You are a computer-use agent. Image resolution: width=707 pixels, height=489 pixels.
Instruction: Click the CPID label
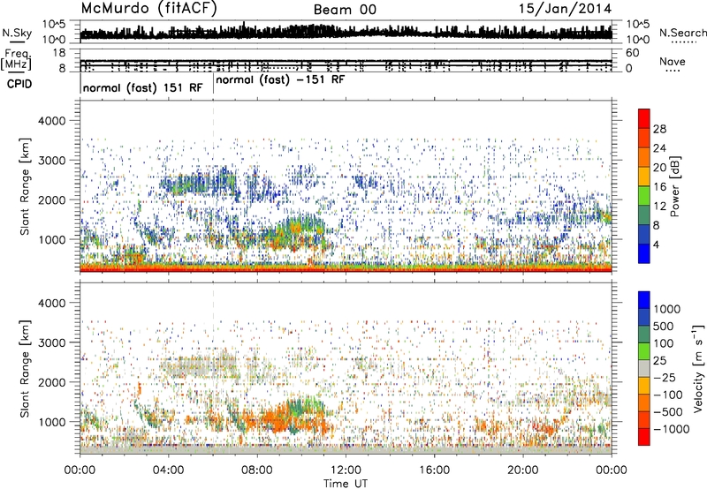tap(19, 84)
